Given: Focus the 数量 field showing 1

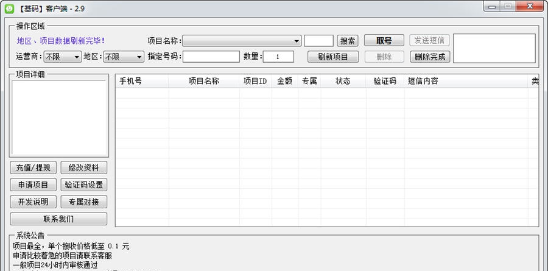Looking at the screenshot, I should [x=278, y=57].
